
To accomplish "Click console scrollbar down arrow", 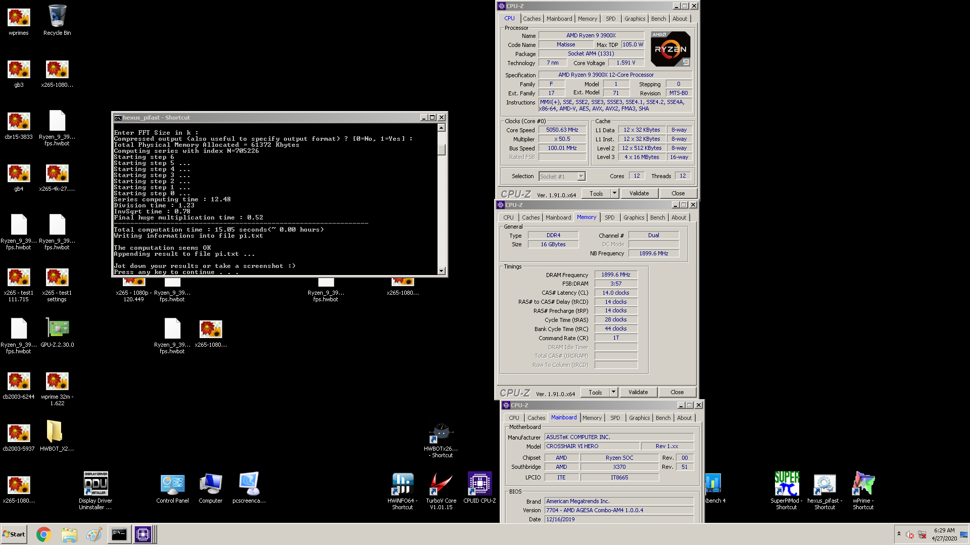I will coord(442,271).
